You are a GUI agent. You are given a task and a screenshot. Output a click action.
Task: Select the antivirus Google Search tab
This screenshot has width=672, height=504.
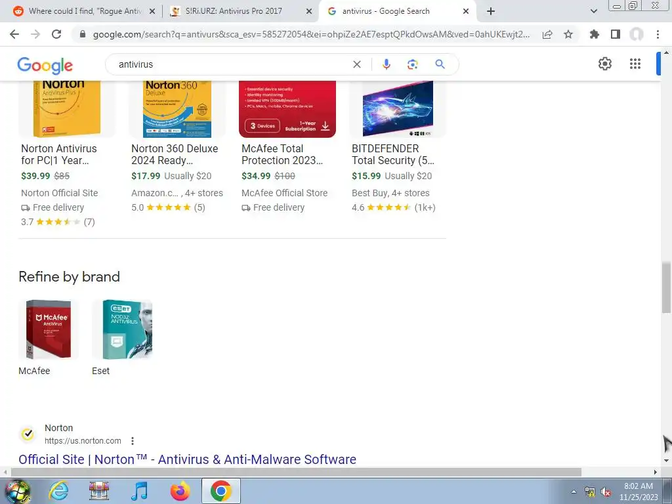click(x=385, y=11)
